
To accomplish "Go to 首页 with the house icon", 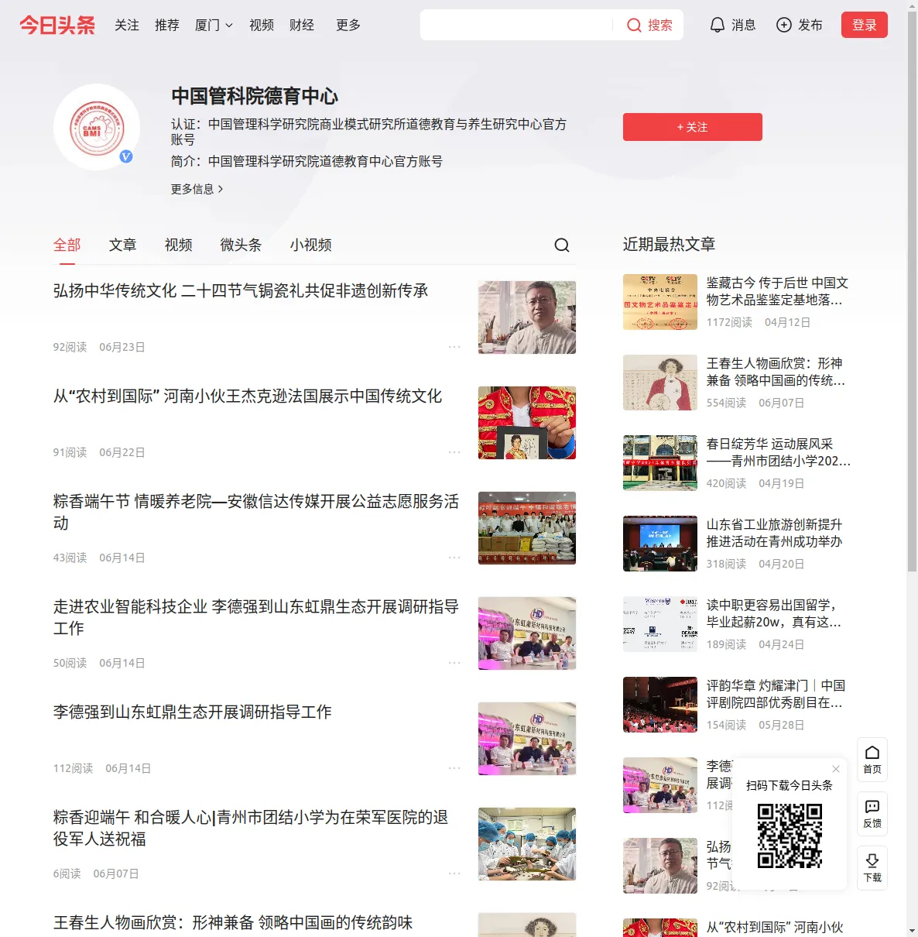I will 872,760.
